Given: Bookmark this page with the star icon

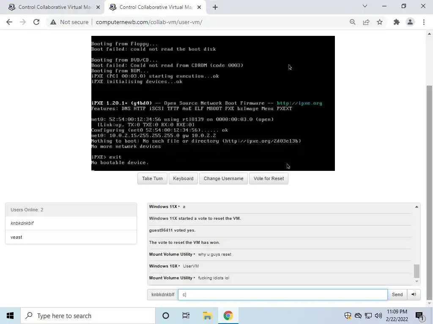Looking at the screenshot, I should pyautogui.click(x=380, y=22).
